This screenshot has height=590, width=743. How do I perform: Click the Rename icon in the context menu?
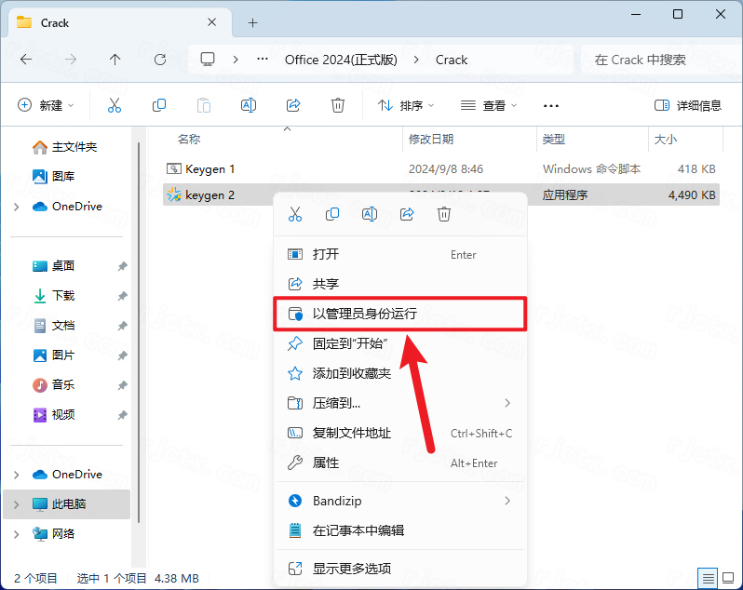click(370, 215)
